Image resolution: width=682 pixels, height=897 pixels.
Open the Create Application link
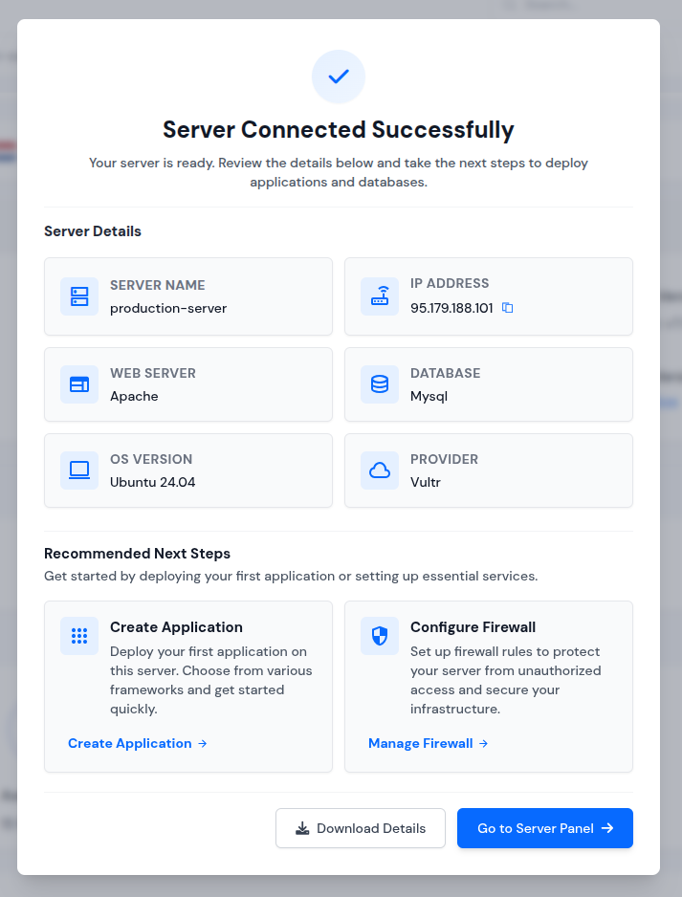130,743
